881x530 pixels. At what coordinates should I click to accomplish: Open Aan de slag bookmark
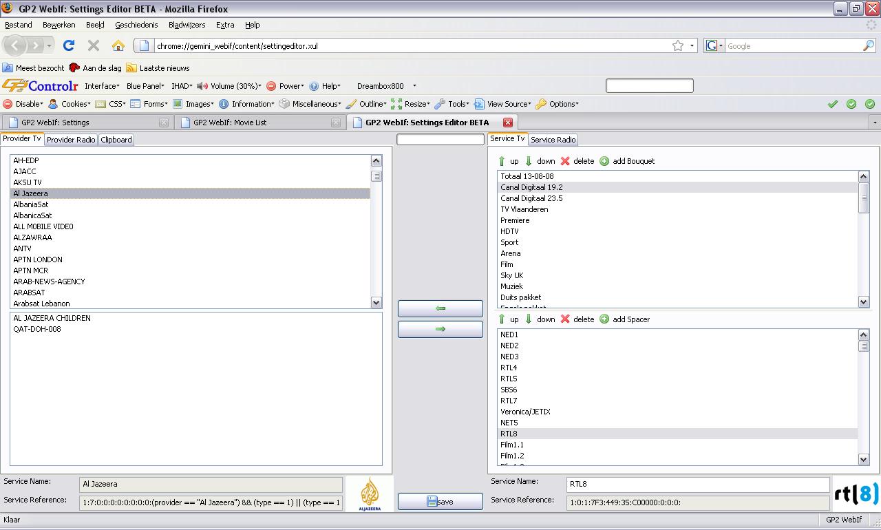tap(95, 68)
